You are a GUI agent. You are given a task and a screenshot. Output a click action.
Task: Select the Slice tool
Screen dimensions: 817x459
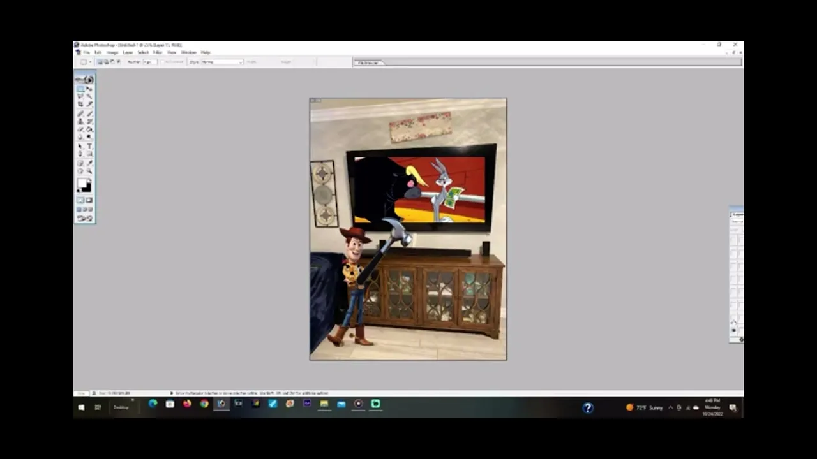(x=89, y=104)
